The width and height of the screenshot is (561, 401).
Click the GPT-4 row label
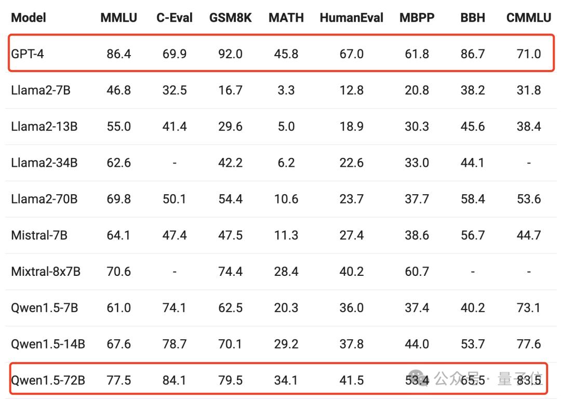point(27,54)
